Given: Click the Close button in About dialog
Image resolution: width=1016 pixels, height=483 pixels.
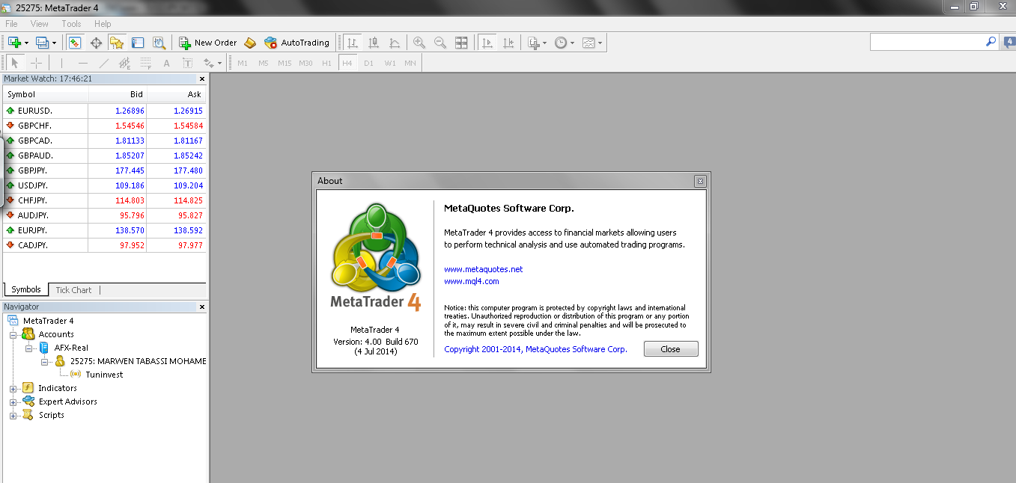Looking at the screenshot, I should [671, 349].
